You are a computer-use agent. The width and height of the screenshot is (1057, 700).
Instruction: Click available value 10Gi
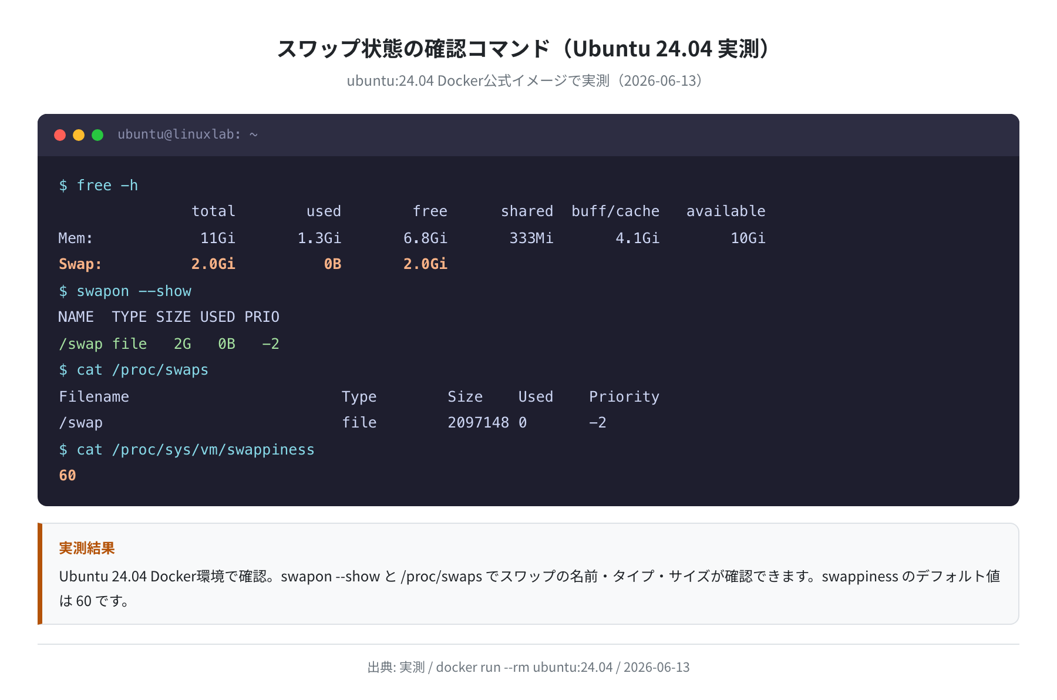click(x=748, y=238)
